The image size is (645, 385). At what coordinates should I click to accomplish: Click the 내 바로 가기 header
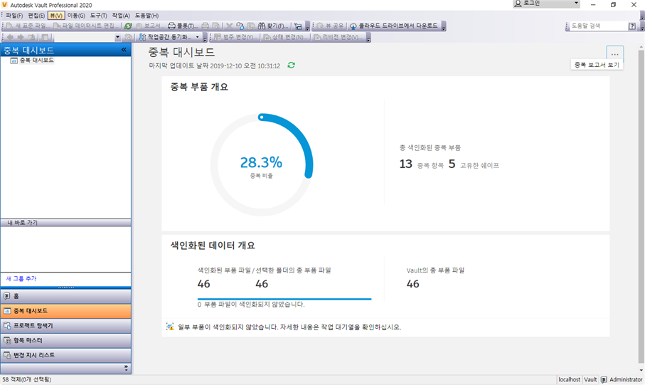(x=66, y=223)
